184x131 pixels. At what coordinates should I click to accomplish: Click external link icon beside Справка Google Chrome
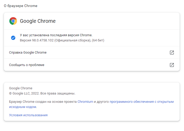172,53
